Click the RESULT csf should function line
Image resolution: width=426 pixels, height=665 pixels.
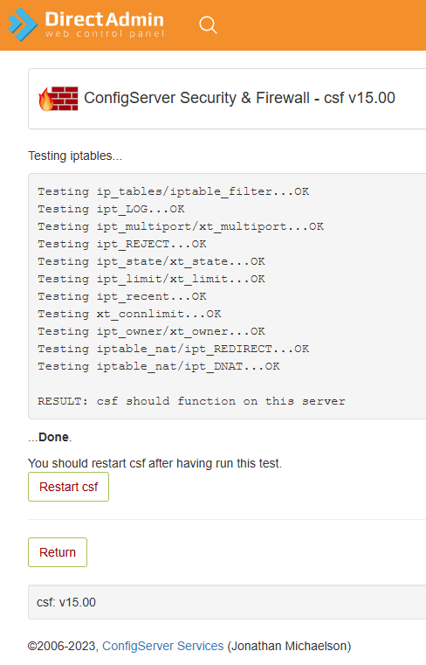pos(191,401)
